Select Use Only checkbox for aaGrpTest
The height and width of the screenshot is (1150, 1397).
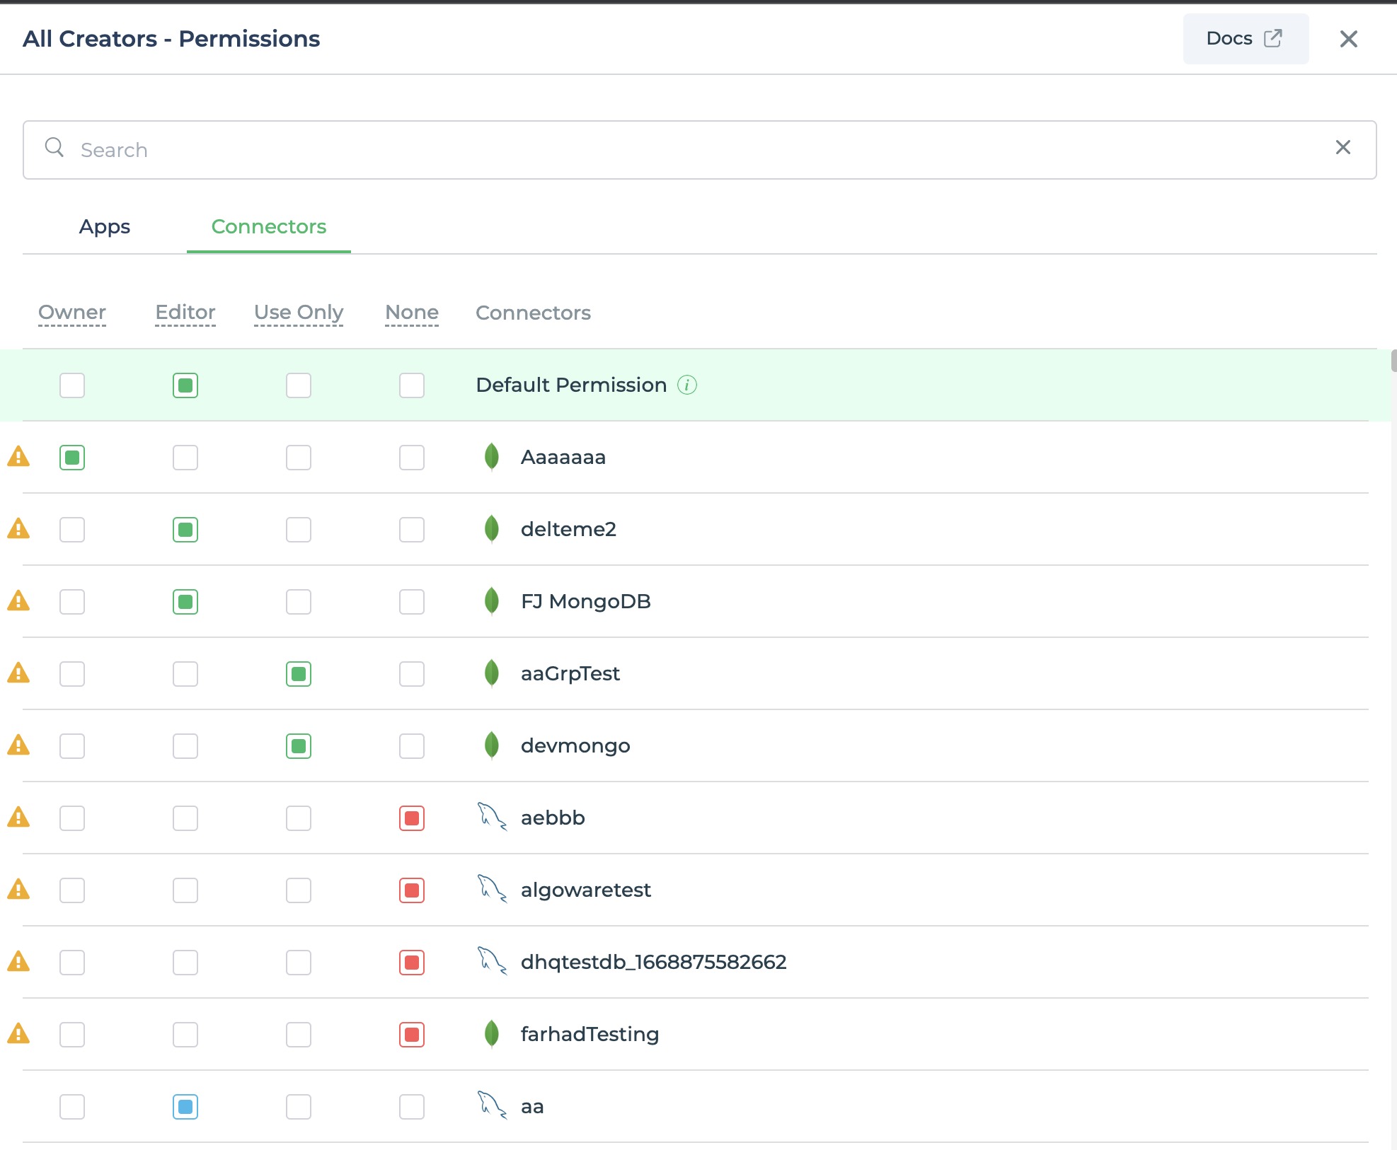[x=299, y=673]
